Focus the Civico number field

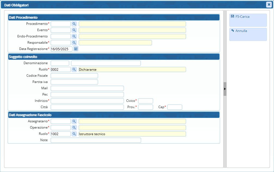pos(145,101)
